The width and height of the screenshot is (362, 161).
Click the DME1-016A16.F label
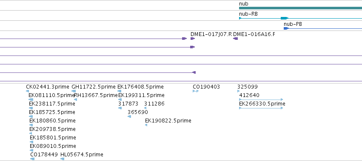click(254, 34)
